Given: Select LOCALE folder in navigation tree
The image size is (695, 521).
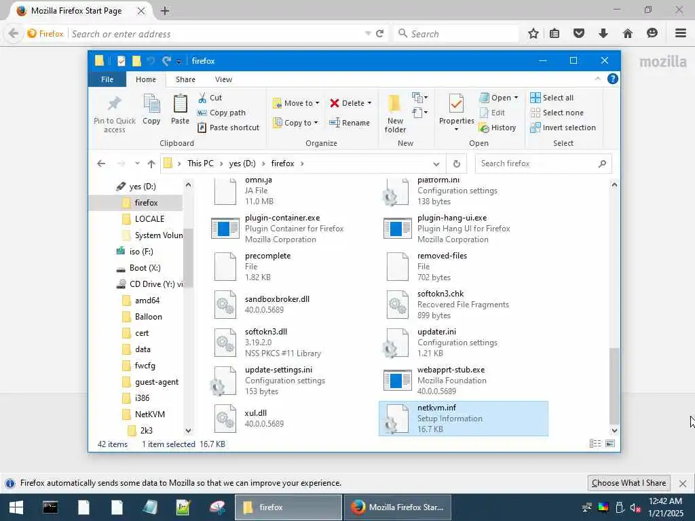Looking at the screenshot, I should [x=149, y=219].
